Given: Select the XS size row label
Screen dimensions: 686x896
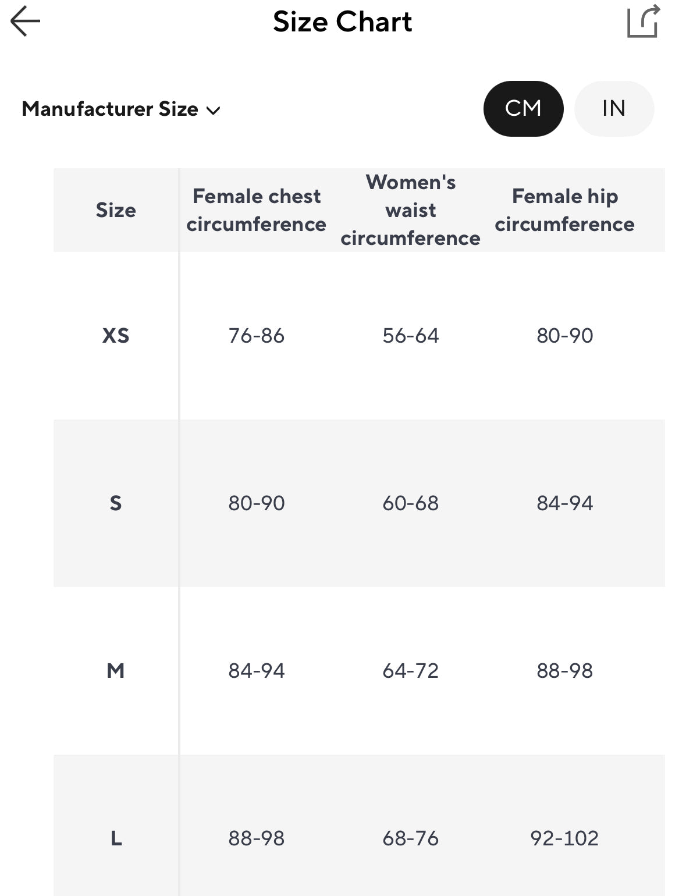Looking at the screenshot, I should [116, 336].
